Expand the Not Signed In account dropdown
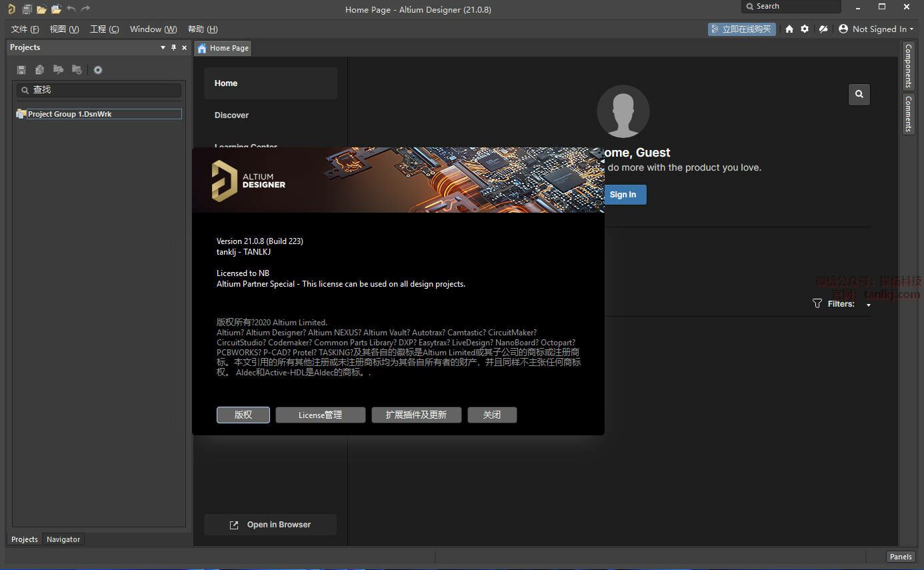Image resolution: width=924 pixels, height=570 pixels. [x=911, y=29]
